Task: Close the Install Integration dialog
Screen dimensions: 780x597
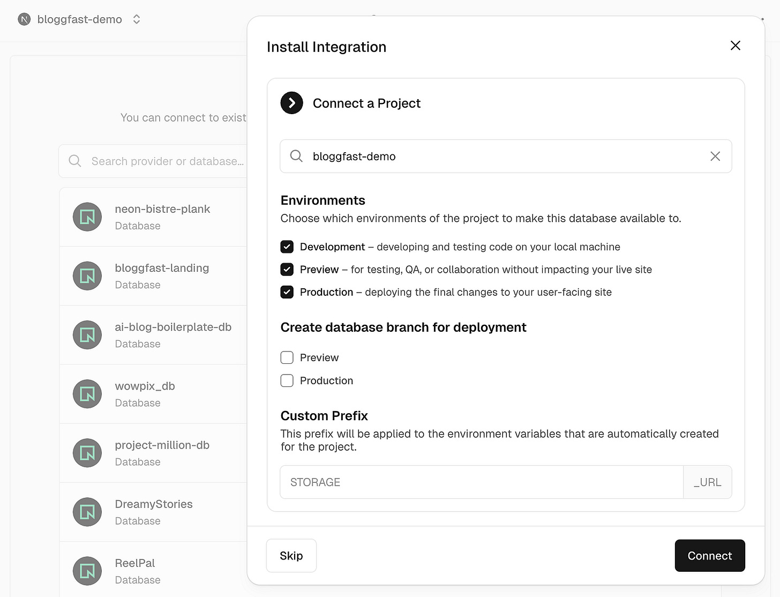Action: (x=735, y=46)
